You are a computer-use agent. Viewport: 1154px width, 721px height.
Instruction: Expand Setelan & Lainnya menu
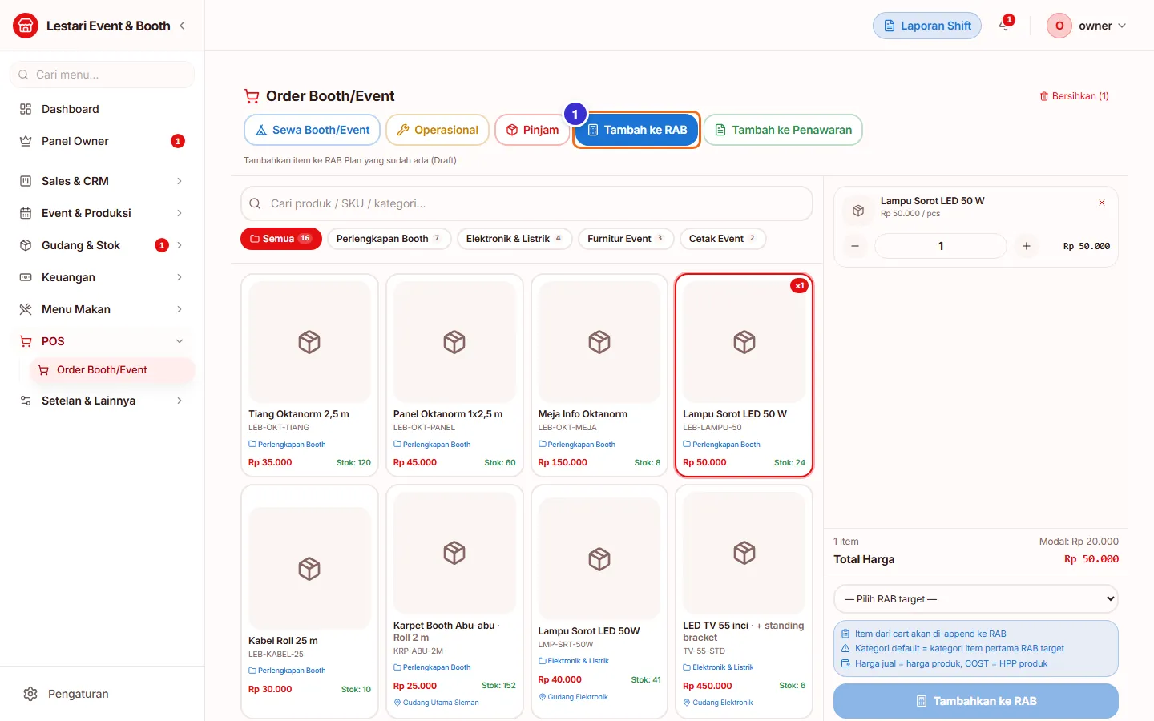(102, 401)
